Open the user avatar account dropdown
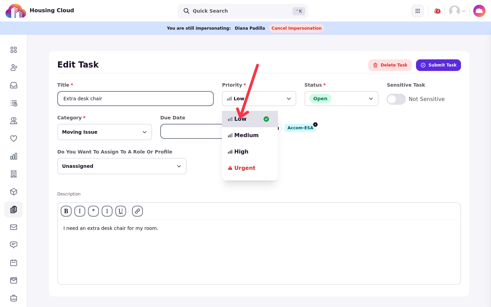Viewport: 491px width, 307px height. pyautogui.click(x=457, y=11)
